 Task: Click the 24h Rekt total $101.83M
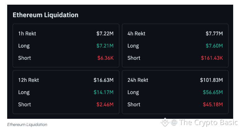[x=211, y=80]
